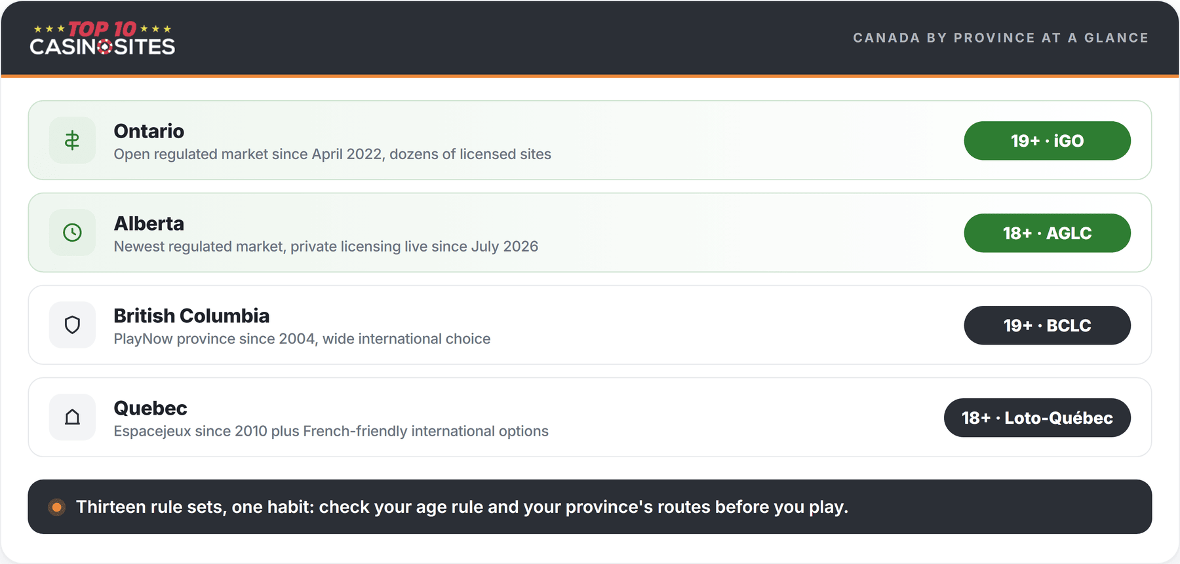Click the orange dot in the footer banner
The image size is (1180, 564).
(x=57, y=507)
